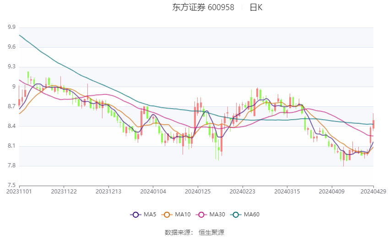The image size is (389, 237).
Task: Click the 8.7 y-axis price label
Action: pos(11,106)
